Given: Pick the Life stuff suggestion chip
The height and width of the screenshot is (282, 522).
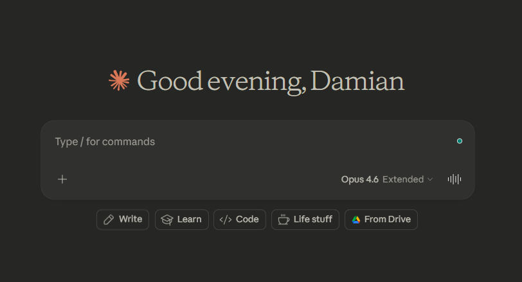Looking at the screenshot, I should tap(305, 220).
